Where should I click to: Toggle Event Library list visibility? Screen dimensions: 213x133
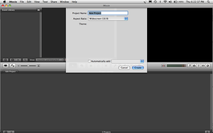click(6, 60)
